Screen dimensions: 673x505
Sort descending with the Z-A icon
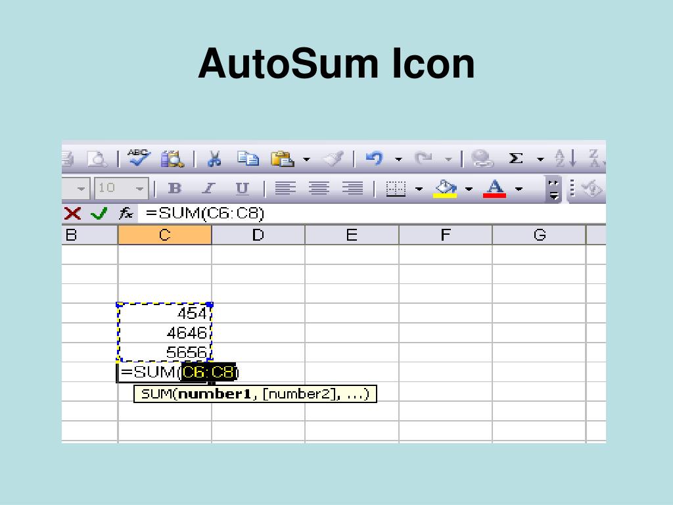tap(597, 158)
